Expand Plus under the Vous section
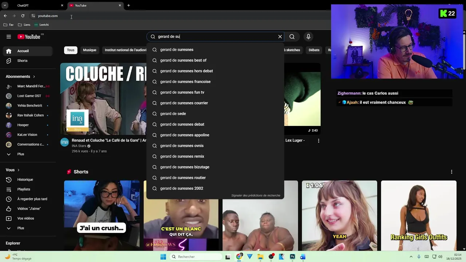 point(28,228)
